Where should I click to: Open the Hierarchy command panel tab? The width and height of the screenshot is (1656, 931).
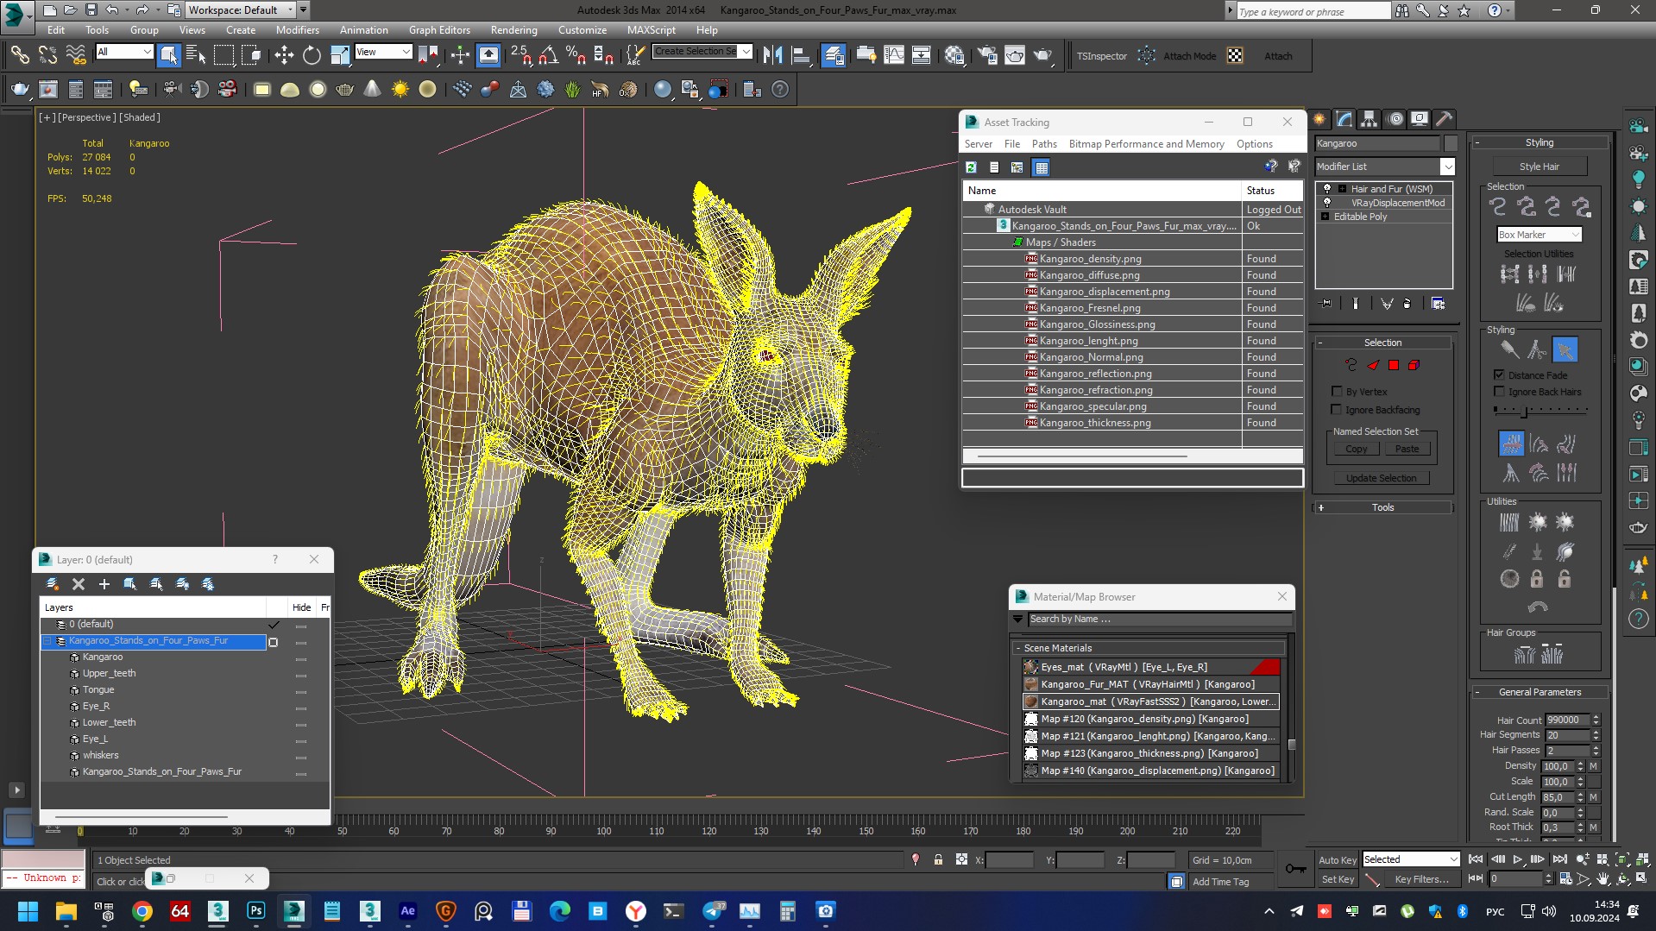[x=1370, y=119]
